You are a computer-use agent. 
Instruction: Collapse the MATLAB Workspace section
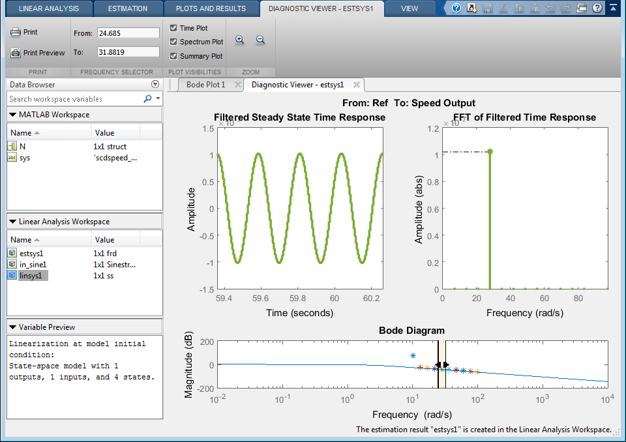(12, 115)
